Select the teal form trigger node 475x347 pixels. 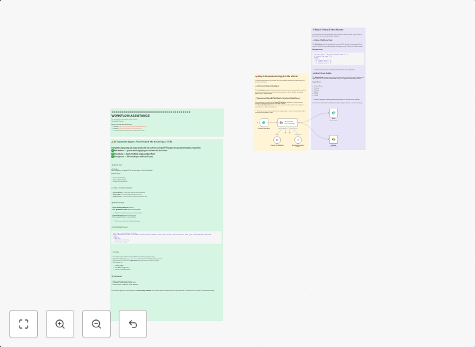[264, 122]
